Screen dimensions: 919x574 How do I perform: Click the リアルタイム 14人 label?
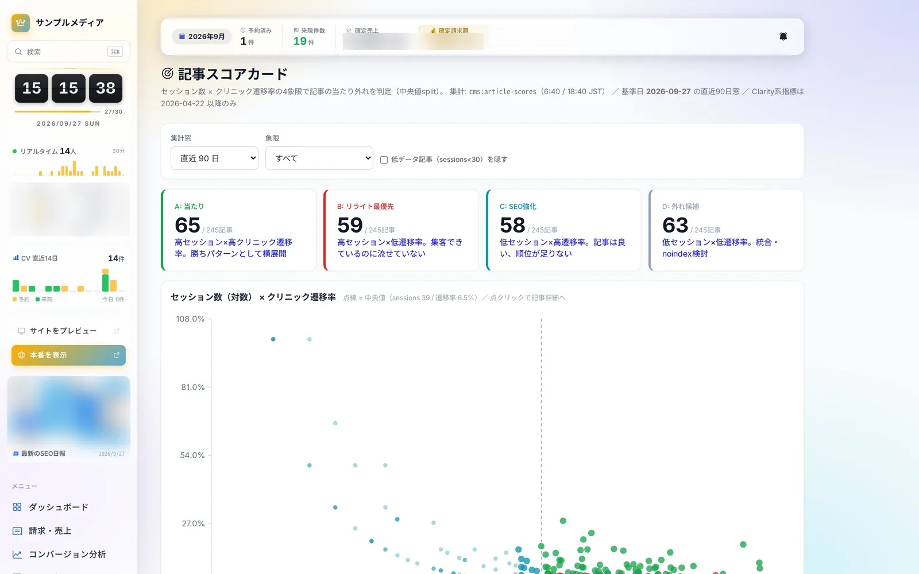tap(48, 152)
